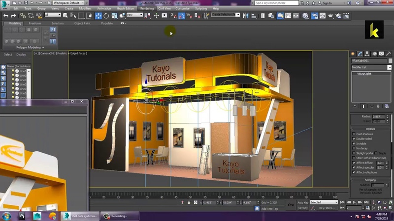394x221 pixels.
Task: Open the Modifiers menu
Action: 85,8
